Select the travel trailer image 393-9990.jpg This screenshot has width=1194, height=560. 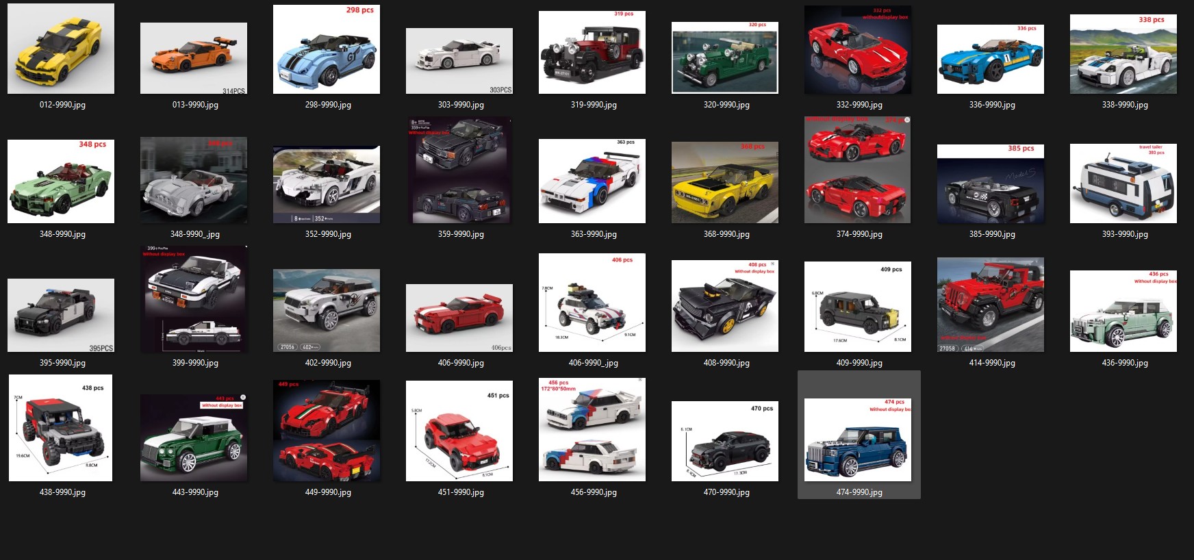(1123, 183)
